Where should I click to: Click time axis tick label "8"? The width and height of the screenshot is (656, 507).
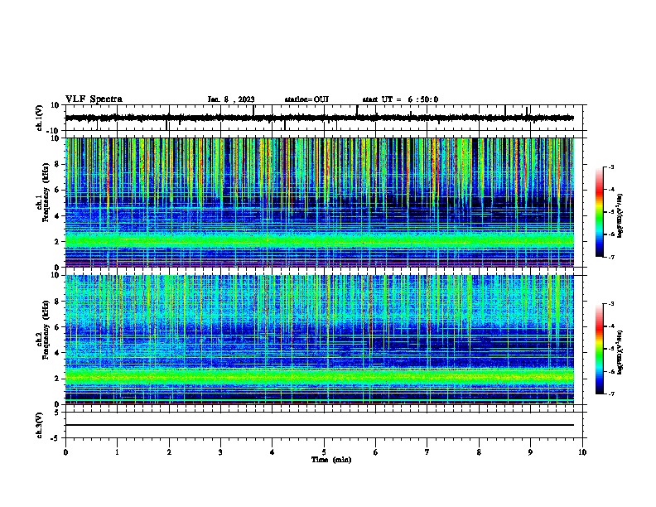coord(479,452)
